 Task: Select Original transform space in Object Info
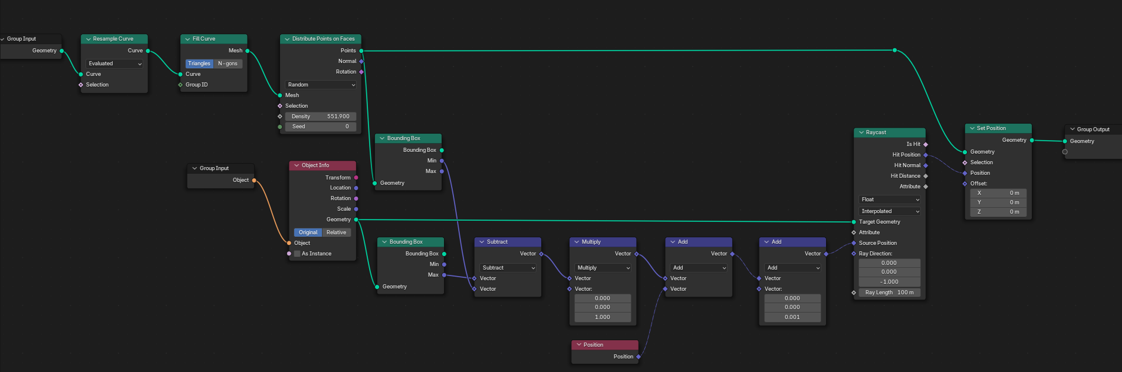[x=308, y=232]
